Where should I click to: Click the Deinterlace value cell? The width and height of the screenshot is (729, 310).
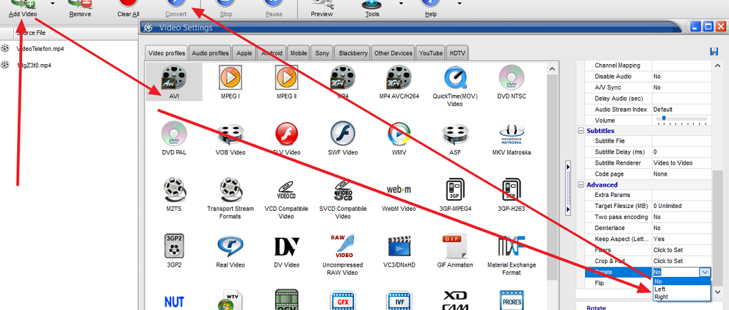tap(681, 228)
